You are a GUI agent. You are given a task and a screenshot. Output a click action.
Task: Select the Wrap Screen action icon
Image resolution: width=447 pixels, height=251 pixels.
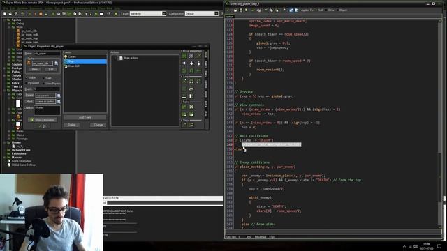pos(191,89)
